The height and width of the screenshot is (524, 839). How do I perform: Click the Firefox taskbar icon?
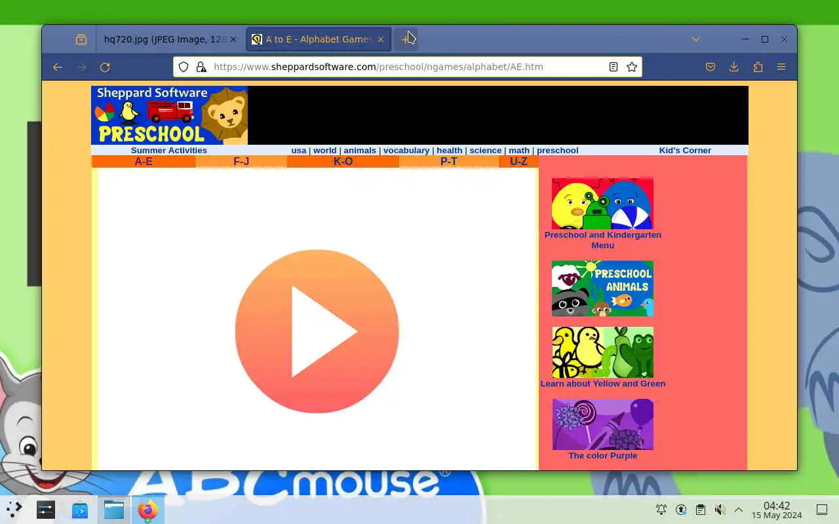coord(148,509)
